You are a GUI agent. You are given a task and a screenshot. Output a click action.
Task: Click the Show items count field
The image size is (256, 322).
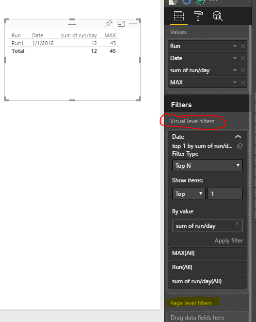click(x=225, y=193)
